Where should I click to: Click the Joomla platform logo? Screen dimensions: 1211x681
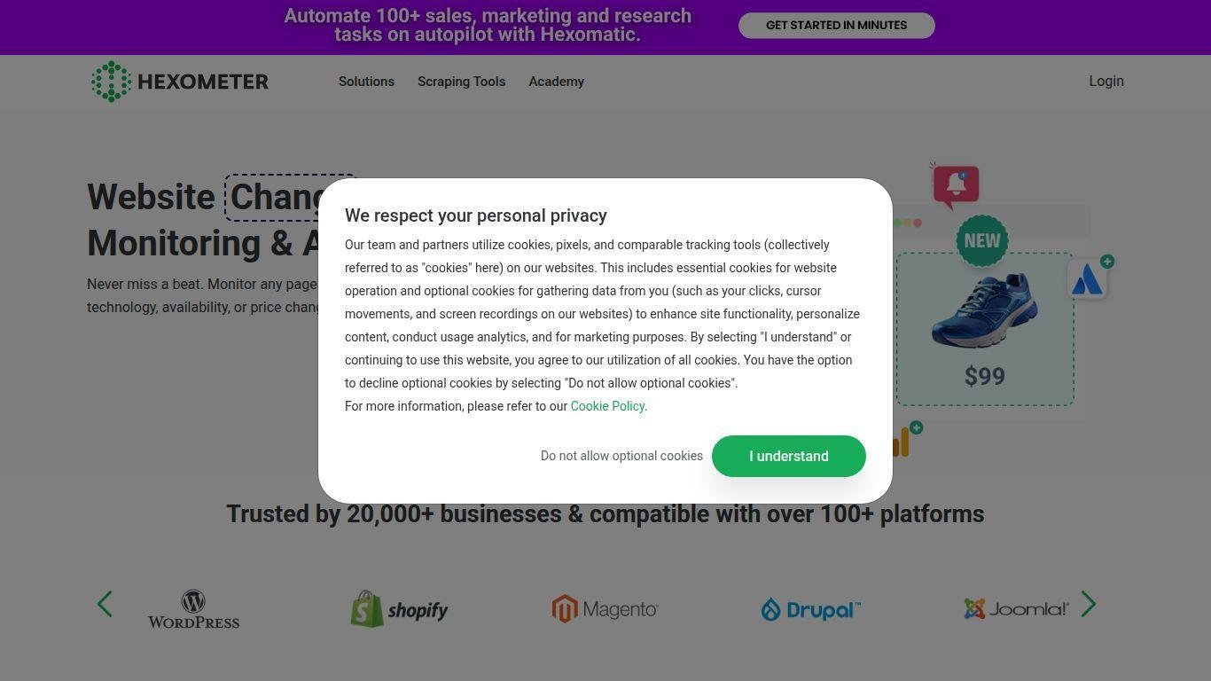pos(1016,609)
